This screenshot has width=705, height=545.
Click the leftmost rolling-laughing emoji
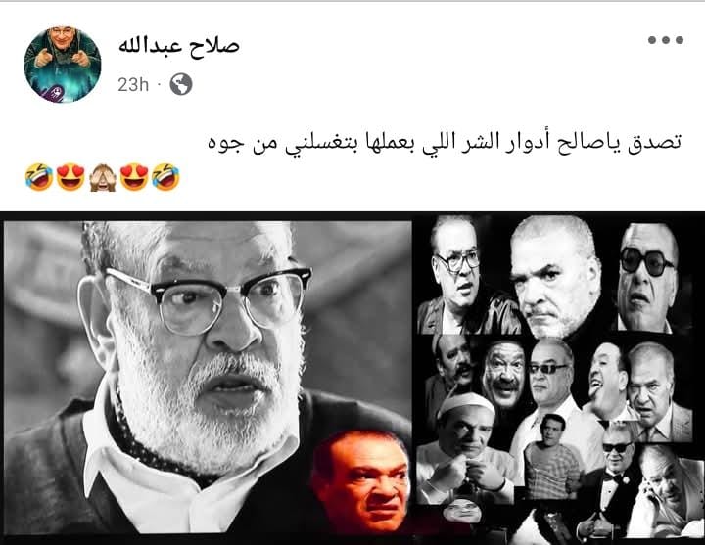[x=39, y=177]
